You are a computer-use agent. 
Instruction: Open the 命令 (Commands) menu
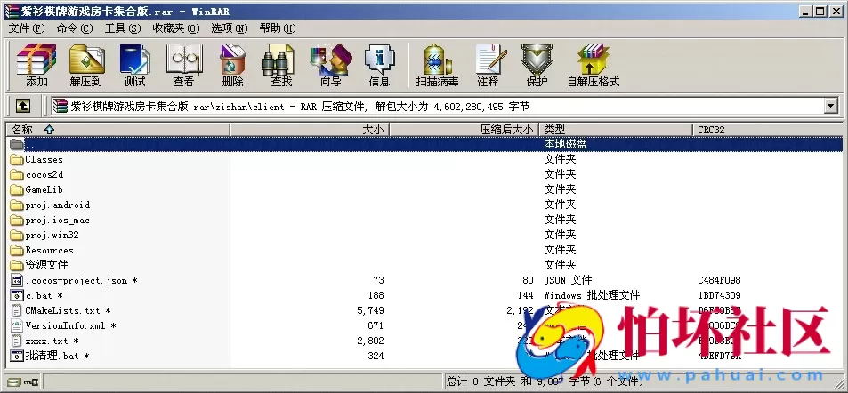(x=75, y=28)
